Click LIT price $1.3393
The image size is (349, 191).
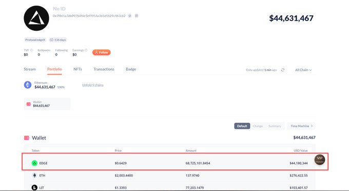(121, 187)
